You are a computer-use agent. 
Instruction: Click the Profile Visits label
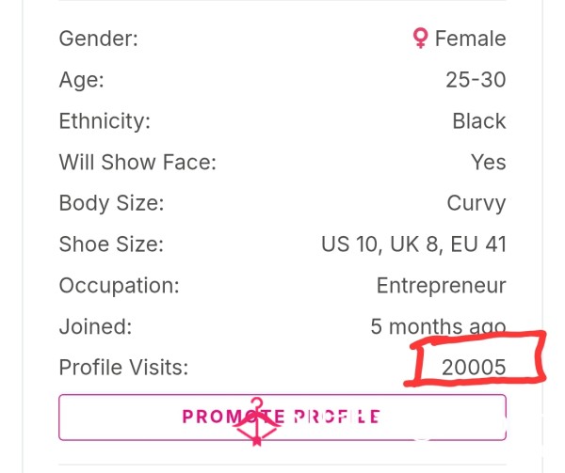point(123,368)
